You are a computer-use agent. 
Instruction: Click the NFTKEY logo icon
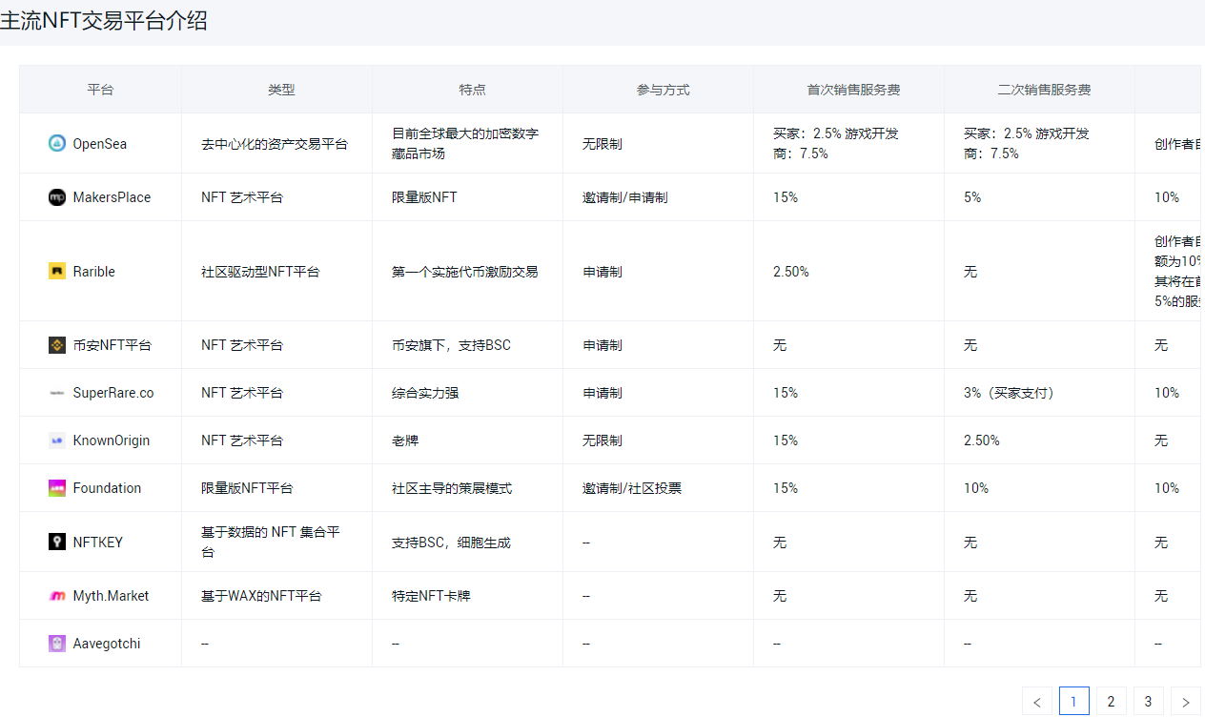pyautogui.click(x=57, y=542)
